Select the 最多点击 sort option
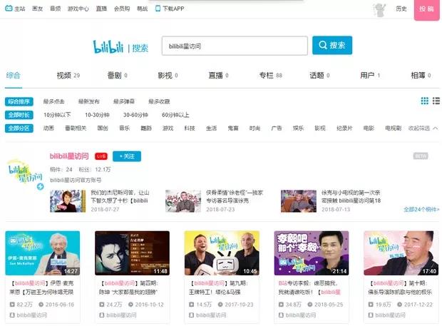Screen dimensions: 442x326 (x=54, y=101)
